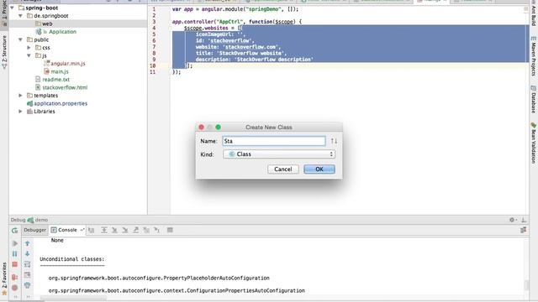Click the Run to Cursor debugger icon

157,230
